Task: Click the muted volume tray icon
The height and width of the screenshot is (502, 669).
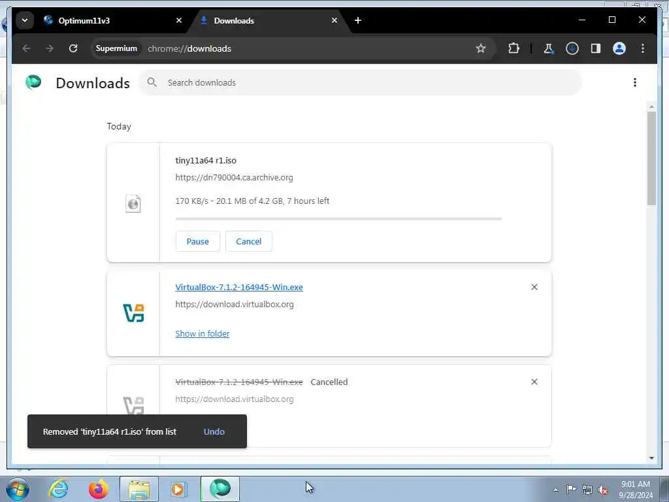Action: [x=603, y=490]
